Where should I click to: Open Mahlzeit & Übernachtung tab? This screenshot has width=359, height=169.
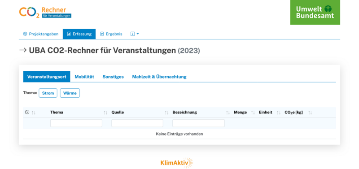[159, 77]
